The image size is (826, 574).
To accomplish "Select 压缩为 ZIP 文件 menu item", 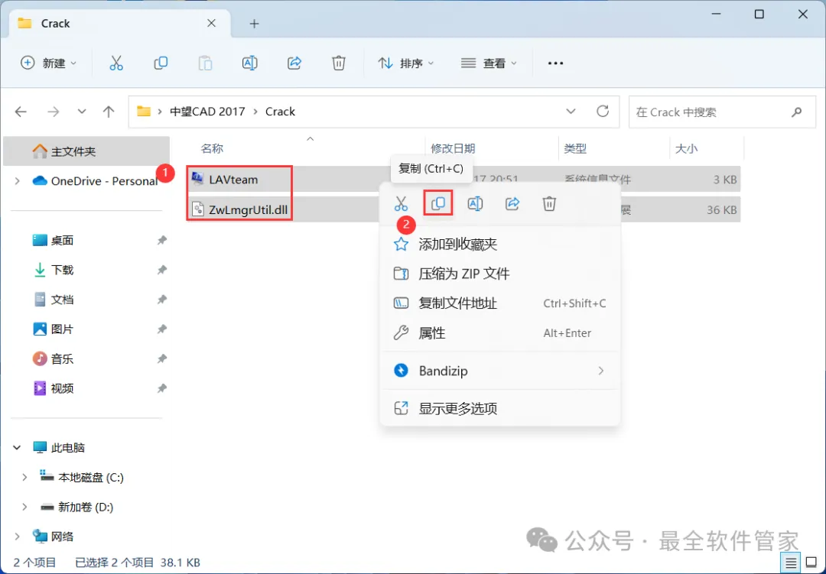I will 500,274.
